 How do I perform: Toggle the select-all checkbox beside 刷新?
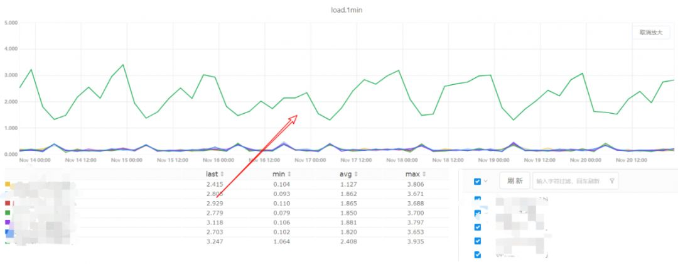coord(477,181)
